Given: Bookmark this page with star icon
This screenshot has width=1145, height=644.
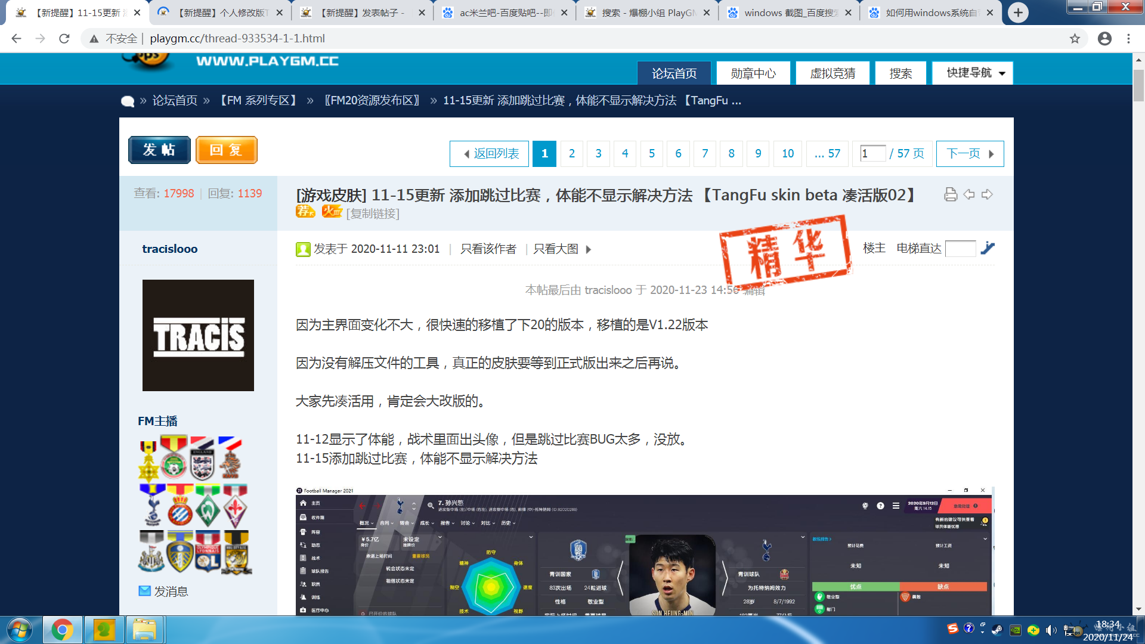Looking at the screenshot, I should coord(1075,38).
